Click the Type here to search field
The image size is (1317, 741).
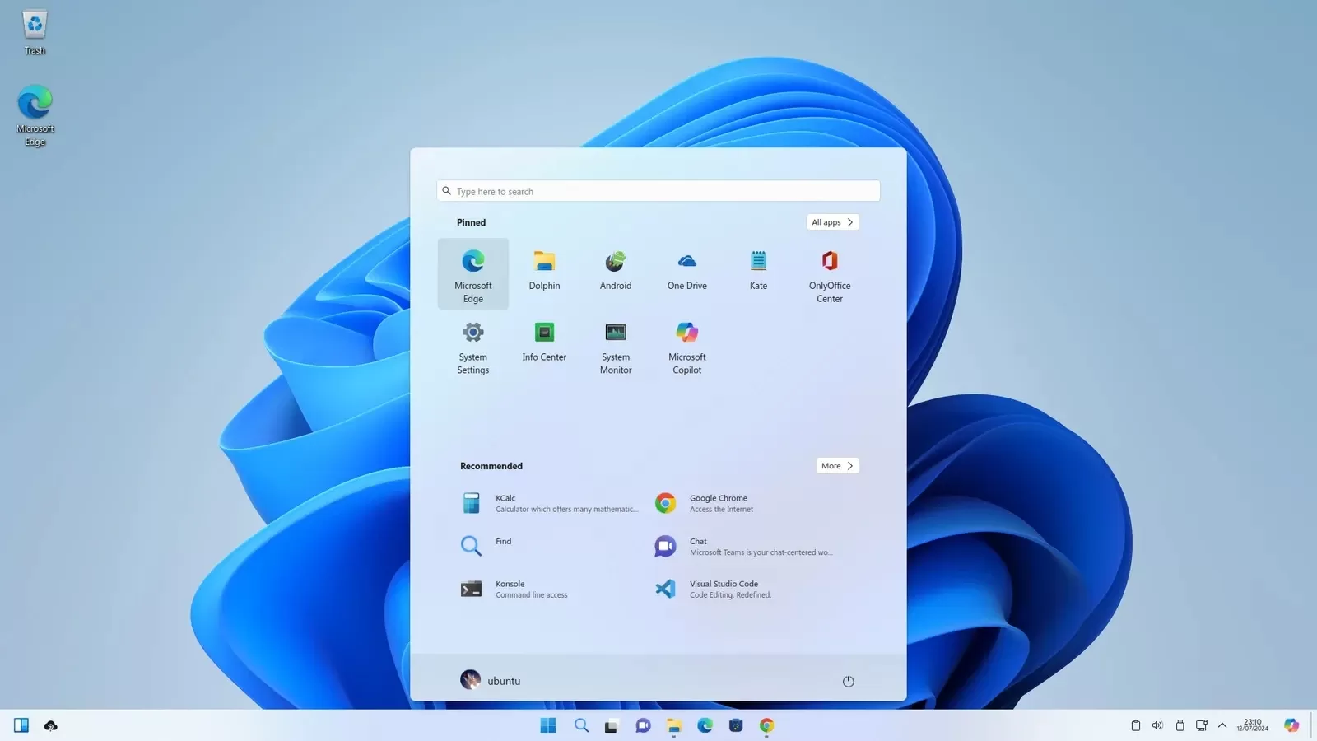(x=658, y=190)
